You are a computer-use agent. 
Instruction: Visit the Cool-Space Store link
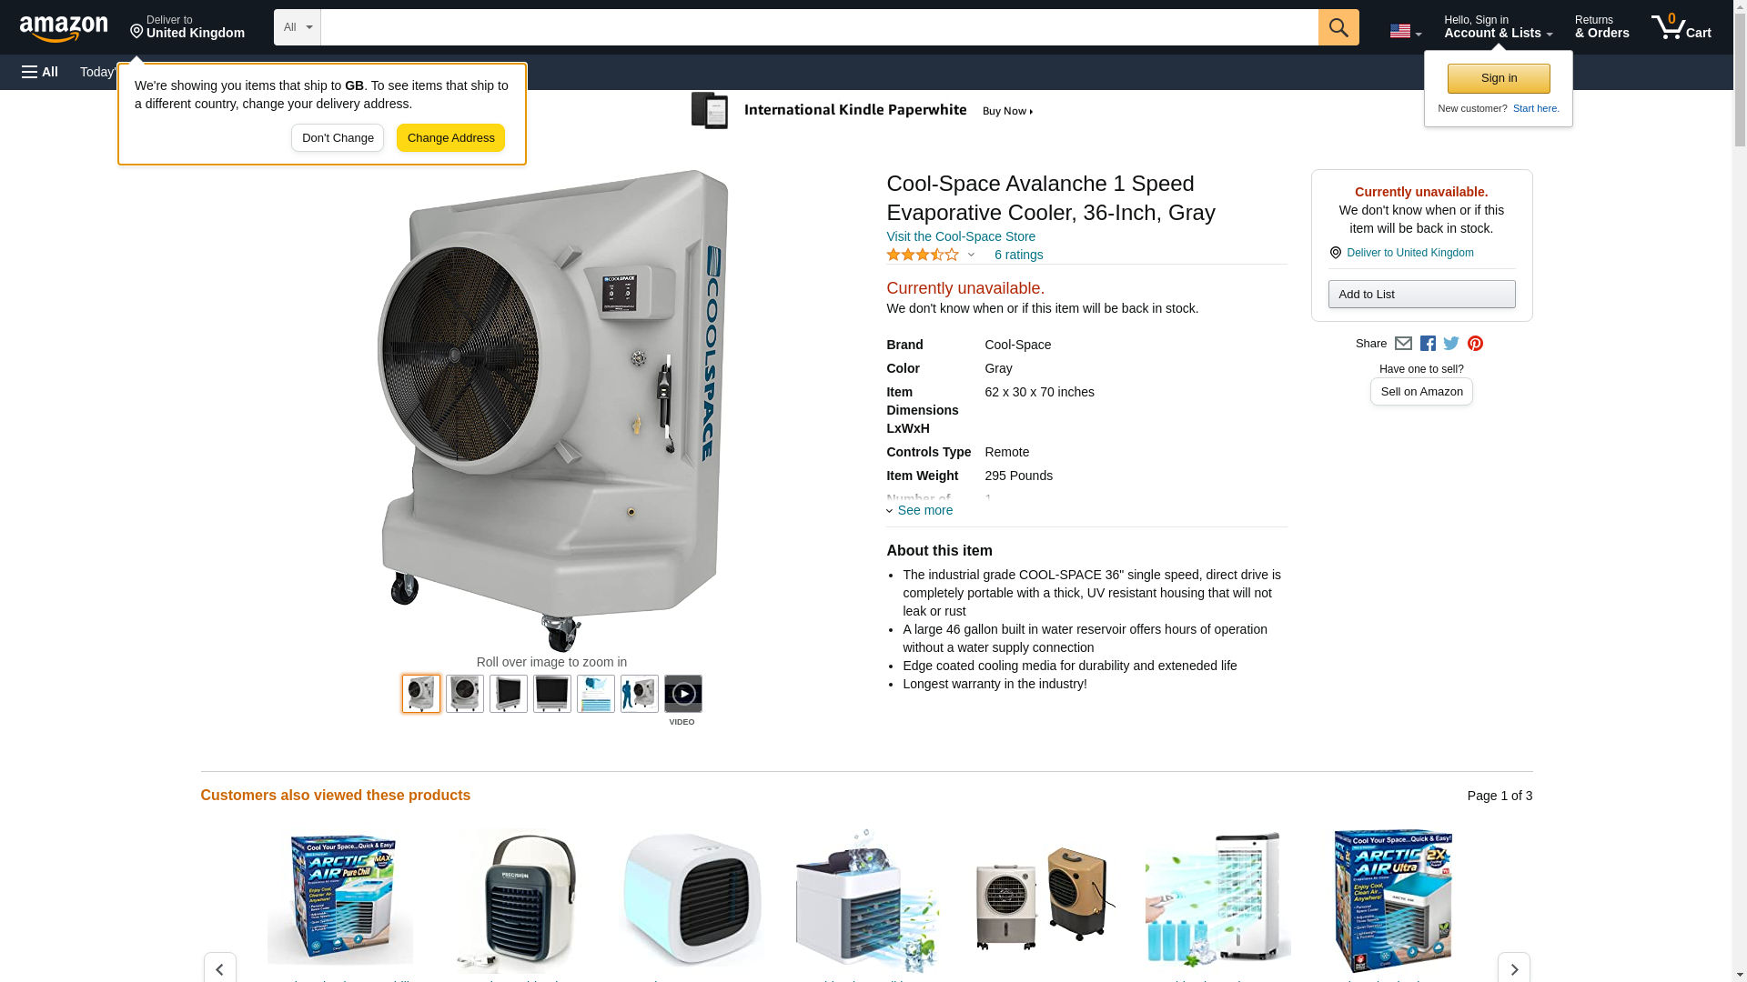pyautogui.click(x=961, y=236)
